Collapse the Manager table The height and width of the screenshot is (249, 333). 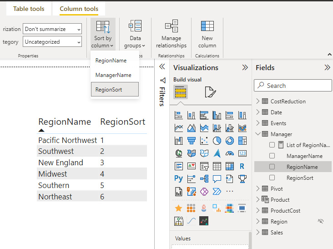[258, 134]
